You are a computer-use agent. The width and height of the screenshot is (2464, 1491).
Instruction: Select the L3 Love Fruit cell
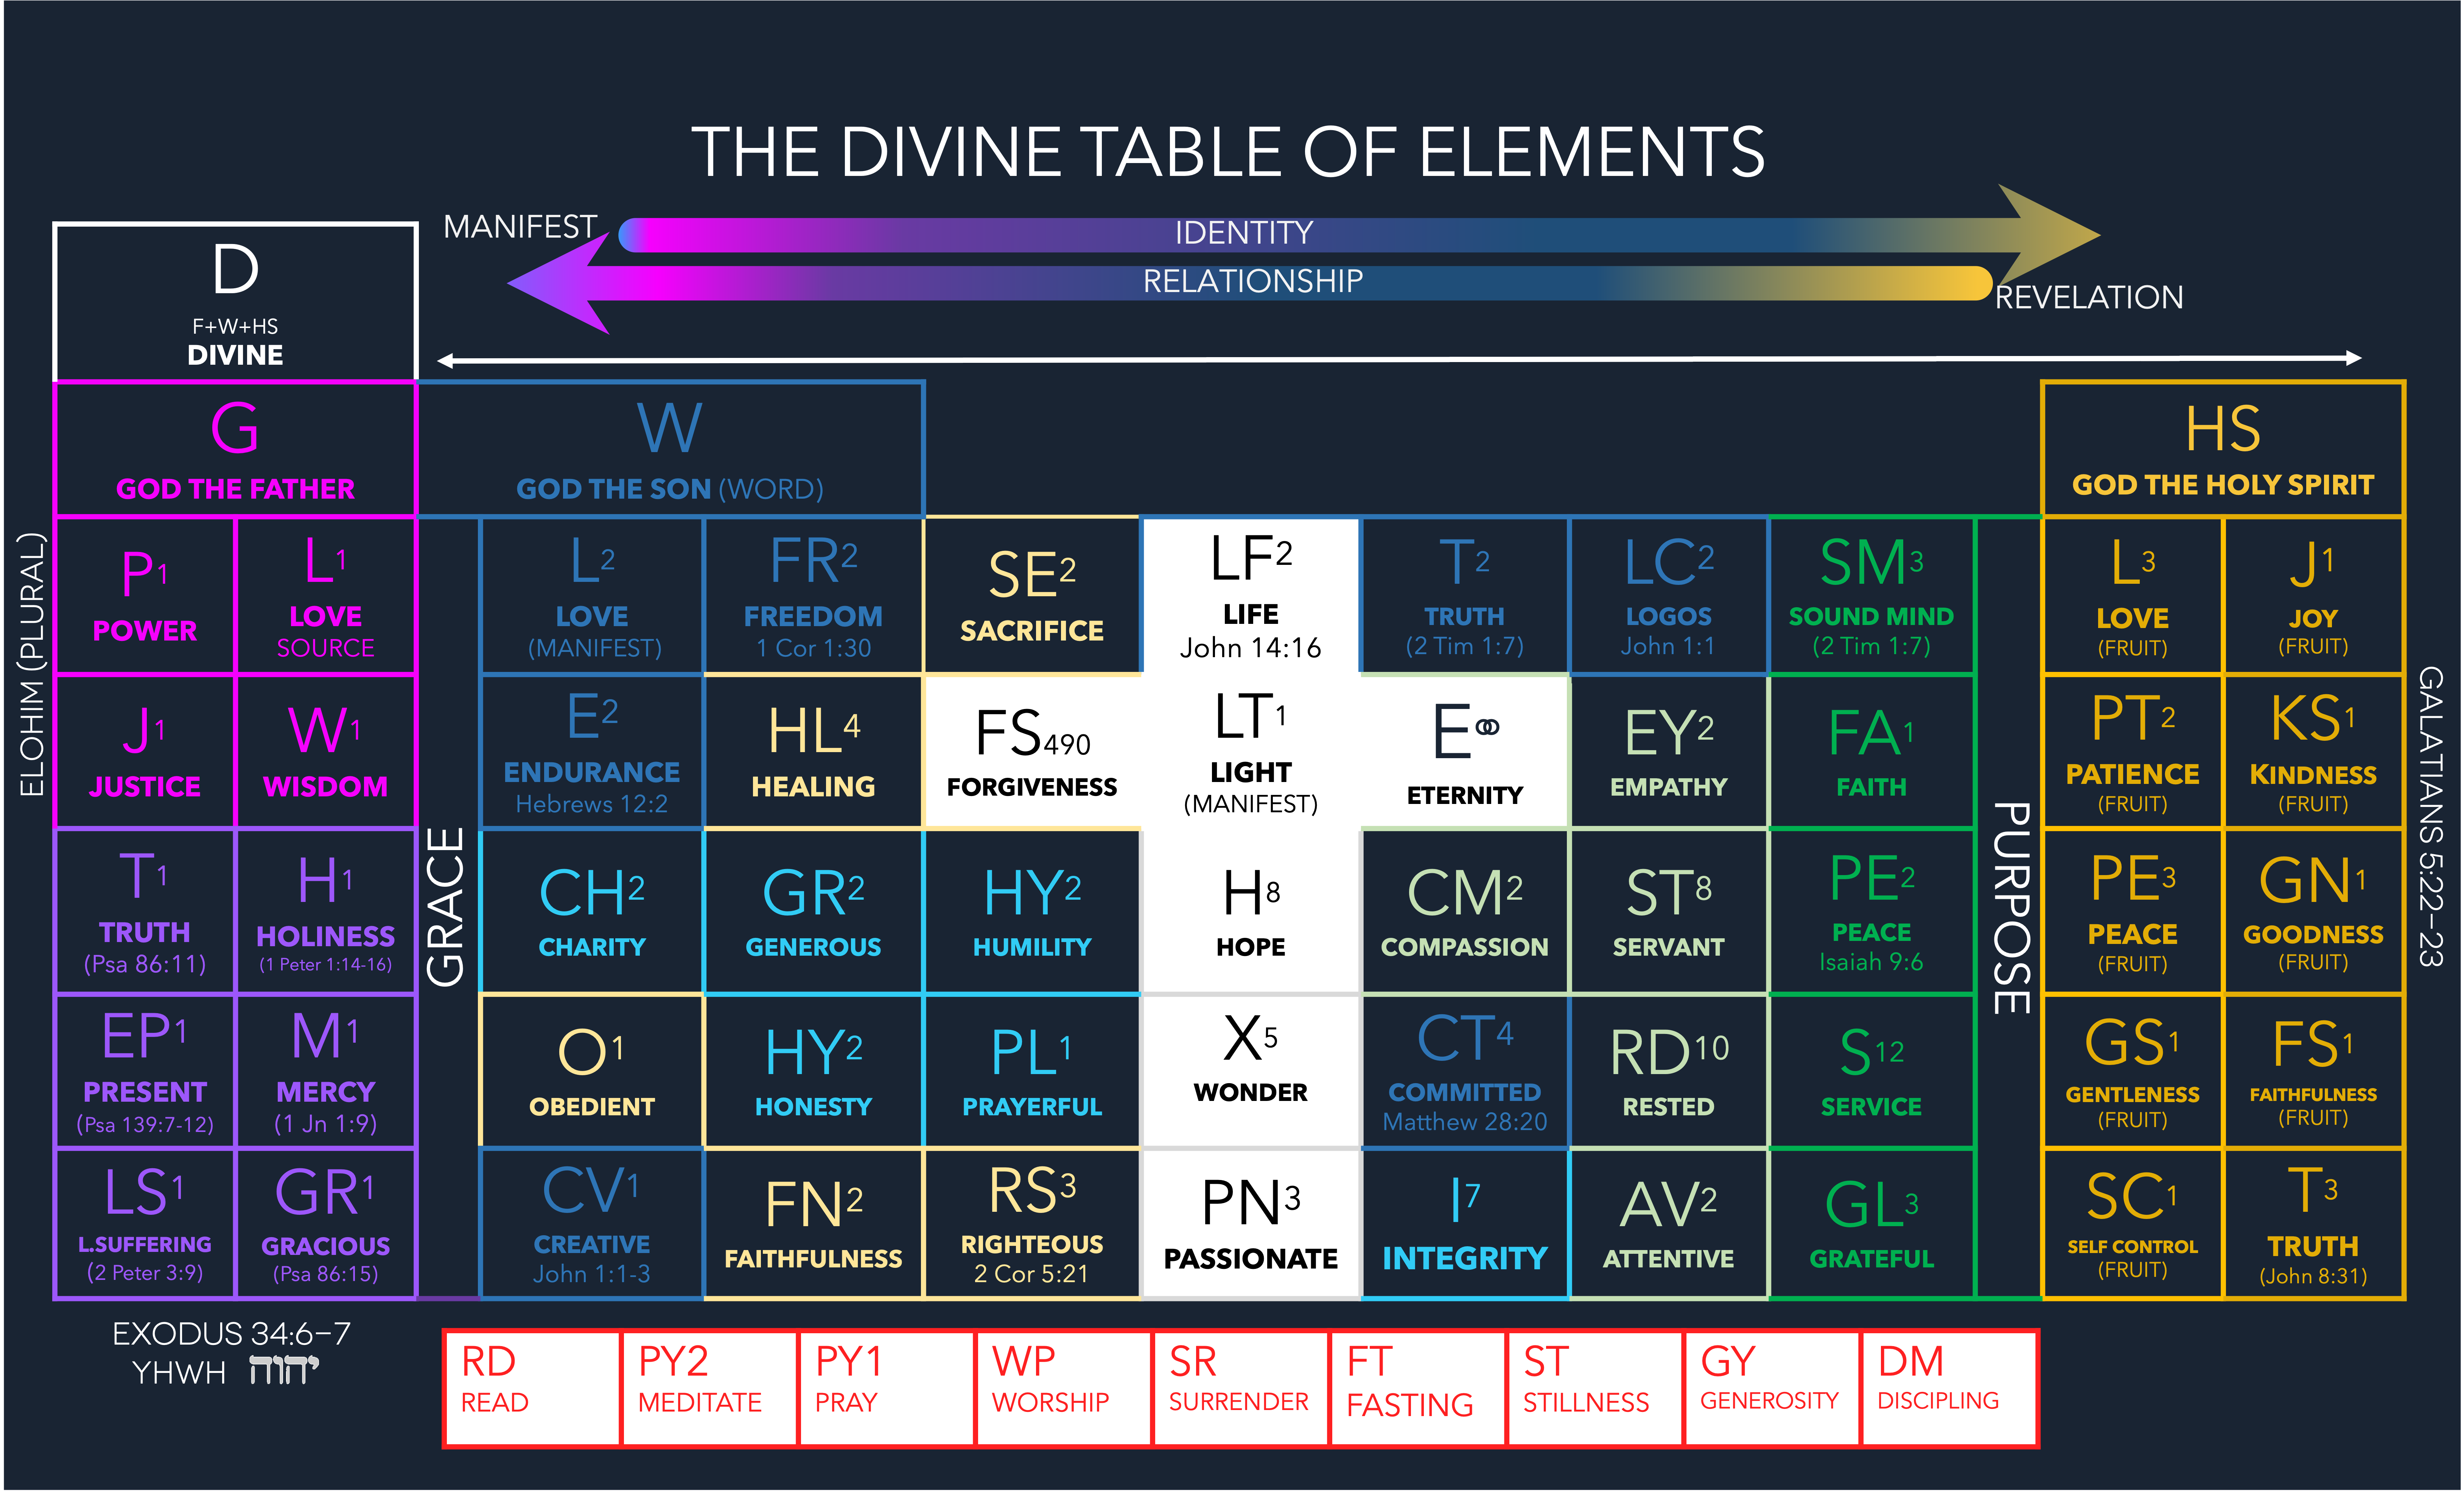[2133, 596]
